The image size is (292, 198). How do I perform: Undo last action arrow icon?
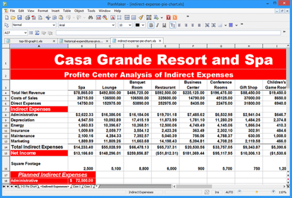click(x=68, y=18)
